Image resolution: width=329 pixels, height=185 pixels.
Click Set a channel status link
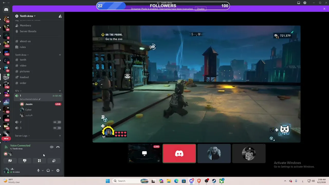tap(29, 99)
